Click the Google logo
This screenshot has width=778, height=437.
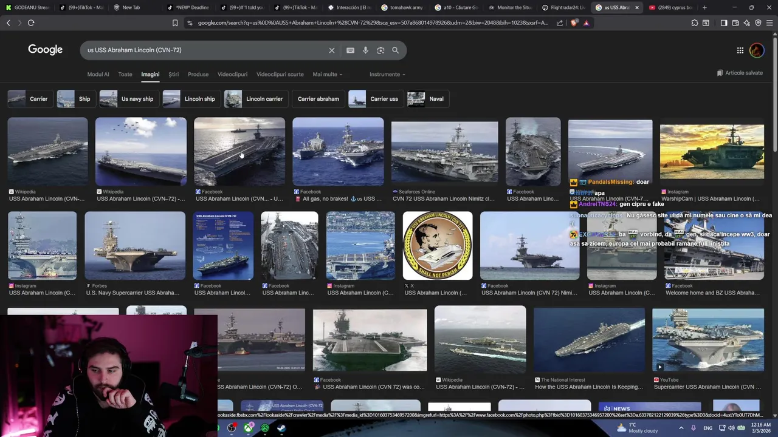coord(46,50)
